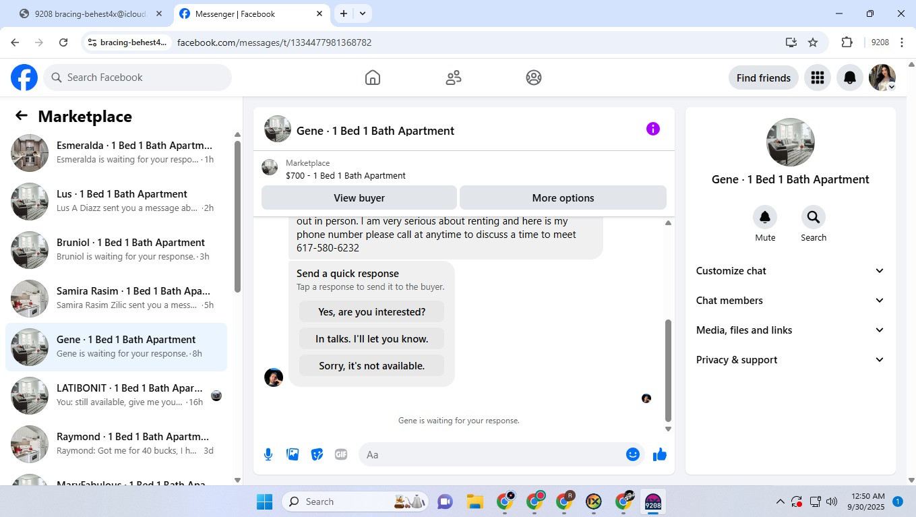Open the Friends icon in the top navigation
Viewport: 916px width, 517px height.
click(x=454, y=78)
